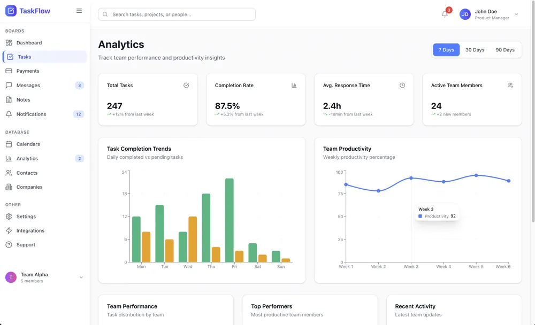Click the Completion Rate chart icon
The width and height of the screenshot is (535, 325).
tap(294, 86)
